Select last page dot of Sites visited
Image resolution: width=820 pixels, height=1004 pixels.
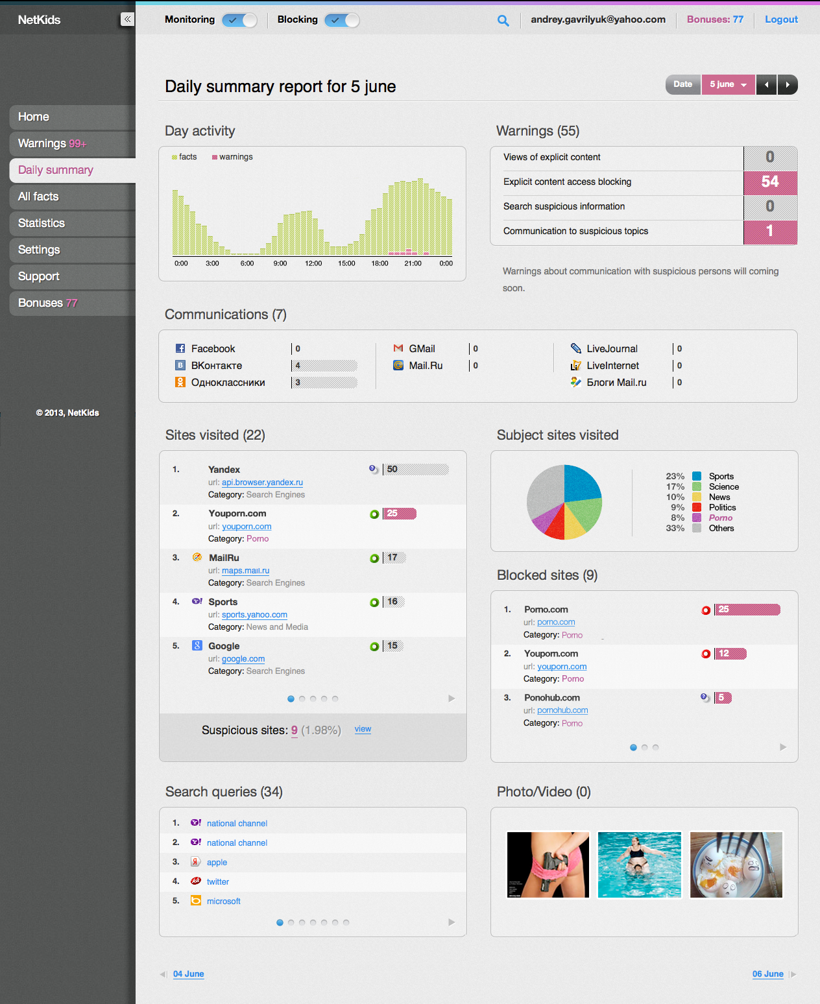point(335,699)
